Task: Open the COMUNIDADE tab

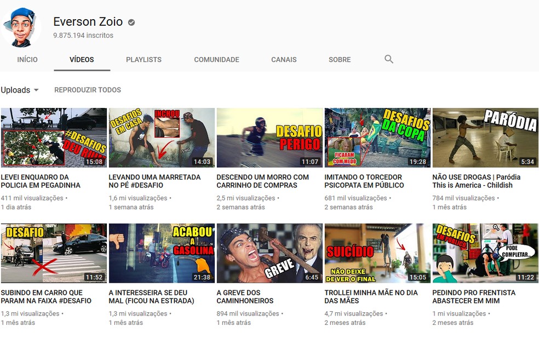Action: pos(216,59)
